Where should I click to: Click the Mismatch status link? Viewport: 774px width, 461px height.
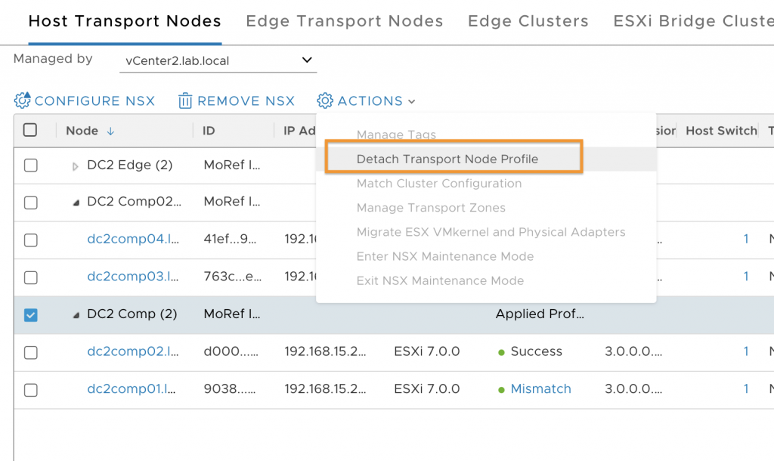[540, 388]
